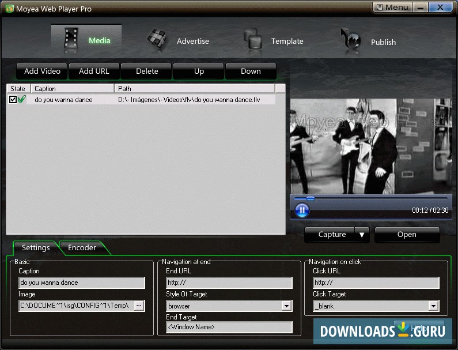Expand the Click Target dropdown
Viewport: 458px width, 350px height.
click(x=433, y=306)
